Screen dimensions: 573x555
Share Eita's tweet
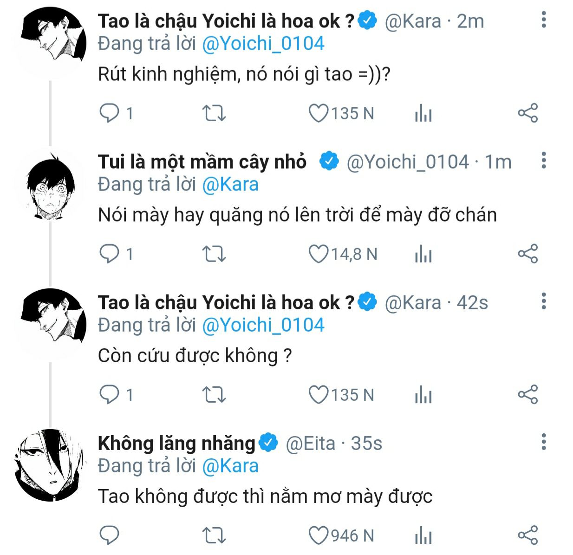click(527, 535)
